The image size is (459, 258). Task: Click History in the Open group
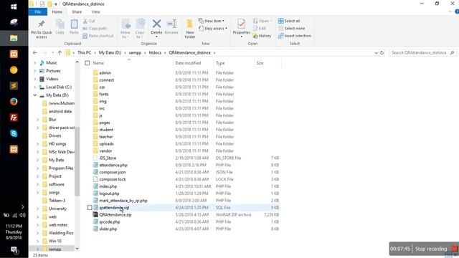coord(262,36)
